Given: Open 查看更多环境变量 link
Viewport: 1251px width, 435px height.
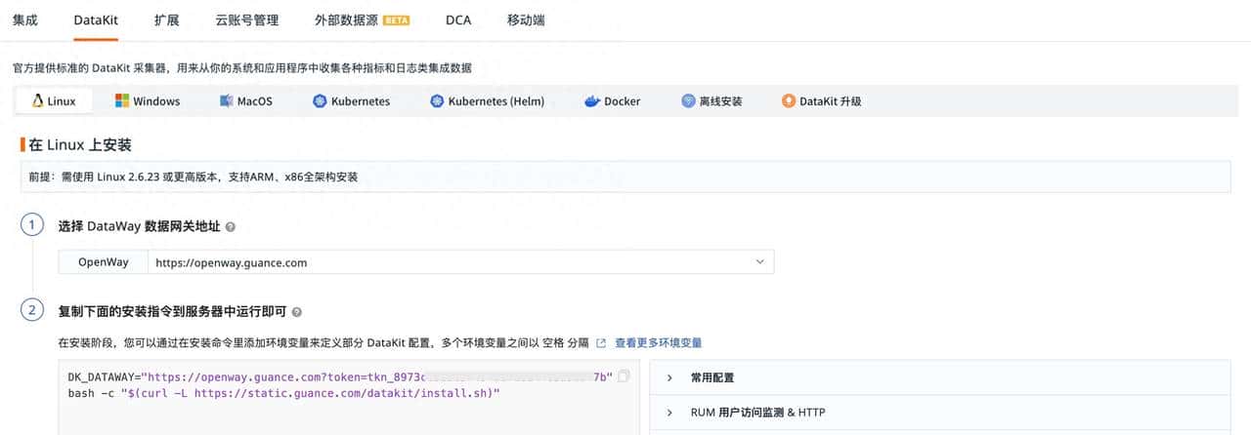Looking at the screenshot, I should [x=658, y=343].
